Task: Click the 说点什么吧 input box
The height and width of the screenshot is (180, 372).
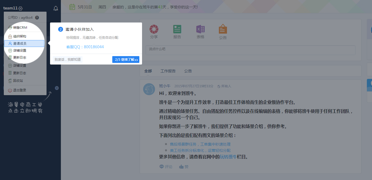Action: (x=250, y=50)
